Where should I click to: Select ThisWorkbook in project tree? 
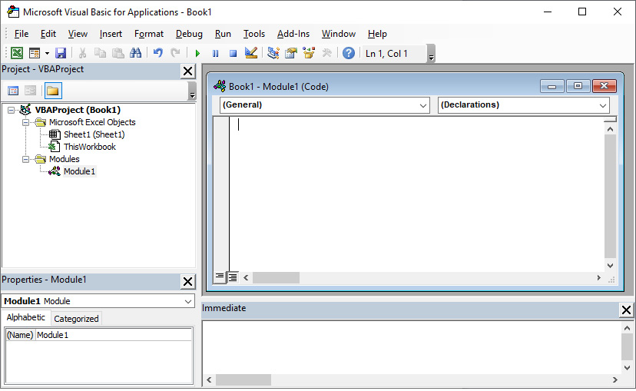90,147
